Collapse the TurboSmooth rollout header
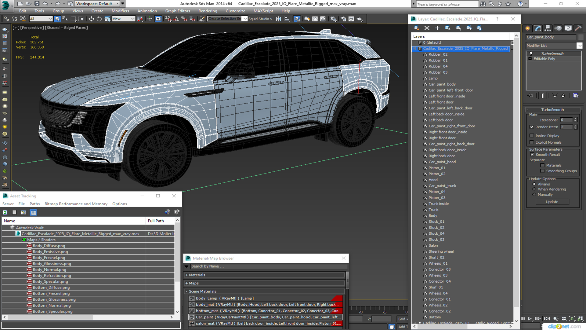The height and width of the screenshot is (330, 586). click(x=552, y=110)
